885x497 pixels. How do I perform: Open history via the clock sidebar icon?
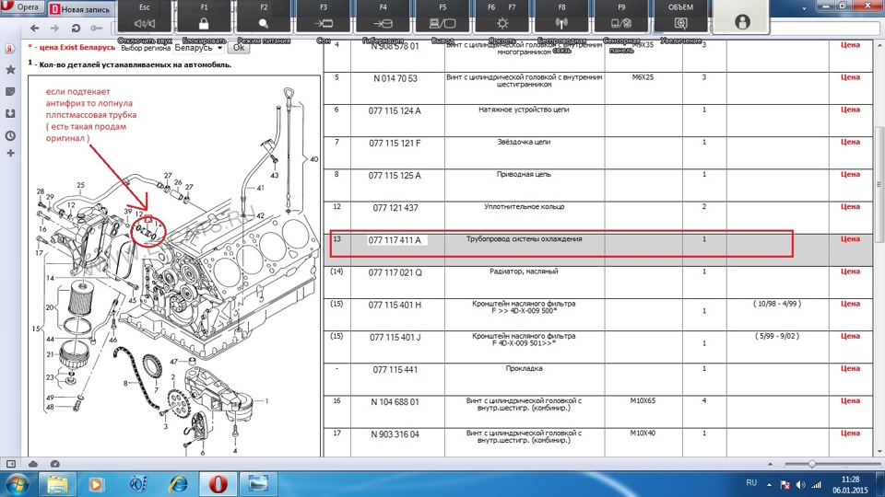[x=9, y=135]
